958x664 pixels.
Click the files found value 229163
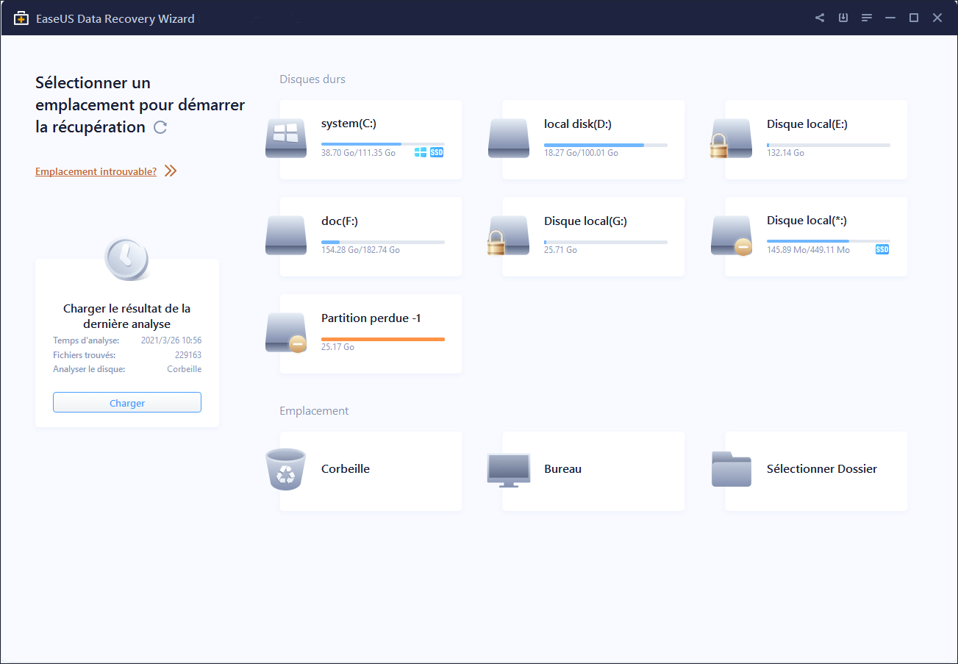[x=188, y=355]
